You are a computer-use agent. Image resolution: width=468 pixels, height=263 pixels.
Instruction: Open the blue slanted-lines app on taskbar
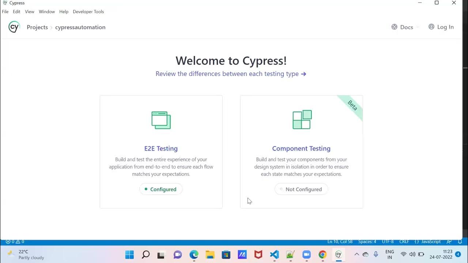242,255
